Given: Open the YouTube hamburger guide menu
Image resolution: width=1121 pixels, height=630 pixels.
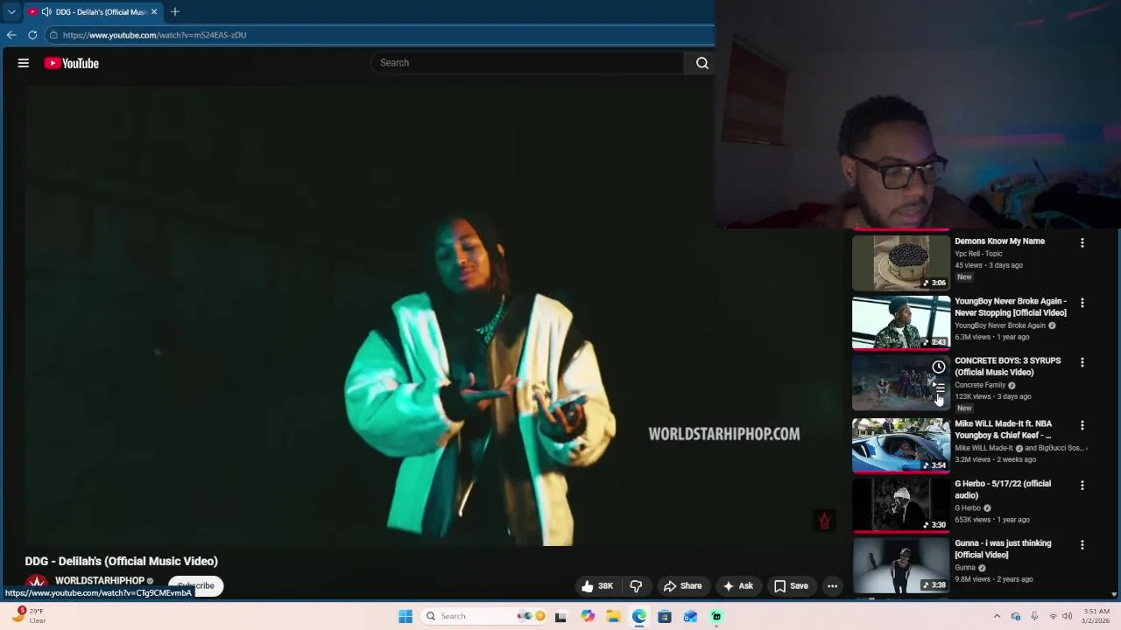Looking at the screenshot, I should click(24, 63).
